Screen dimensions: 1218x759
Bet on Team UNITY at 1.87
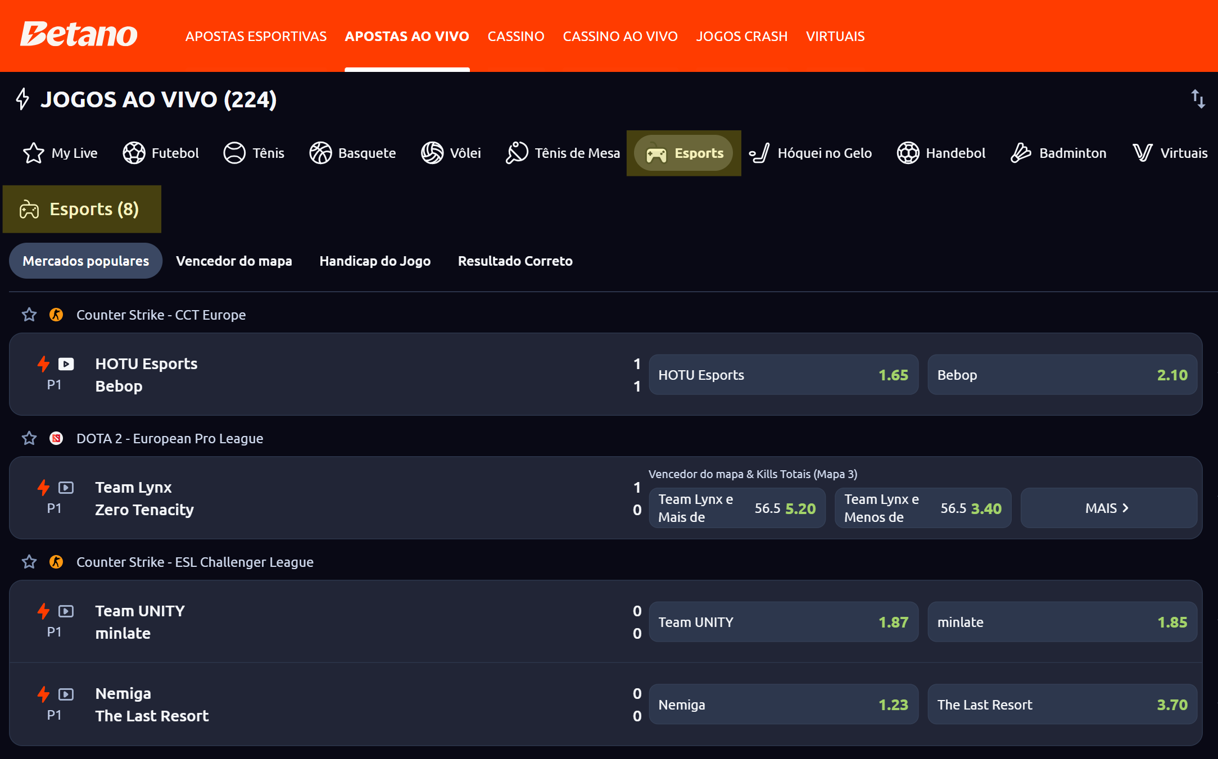coord(784,622)
